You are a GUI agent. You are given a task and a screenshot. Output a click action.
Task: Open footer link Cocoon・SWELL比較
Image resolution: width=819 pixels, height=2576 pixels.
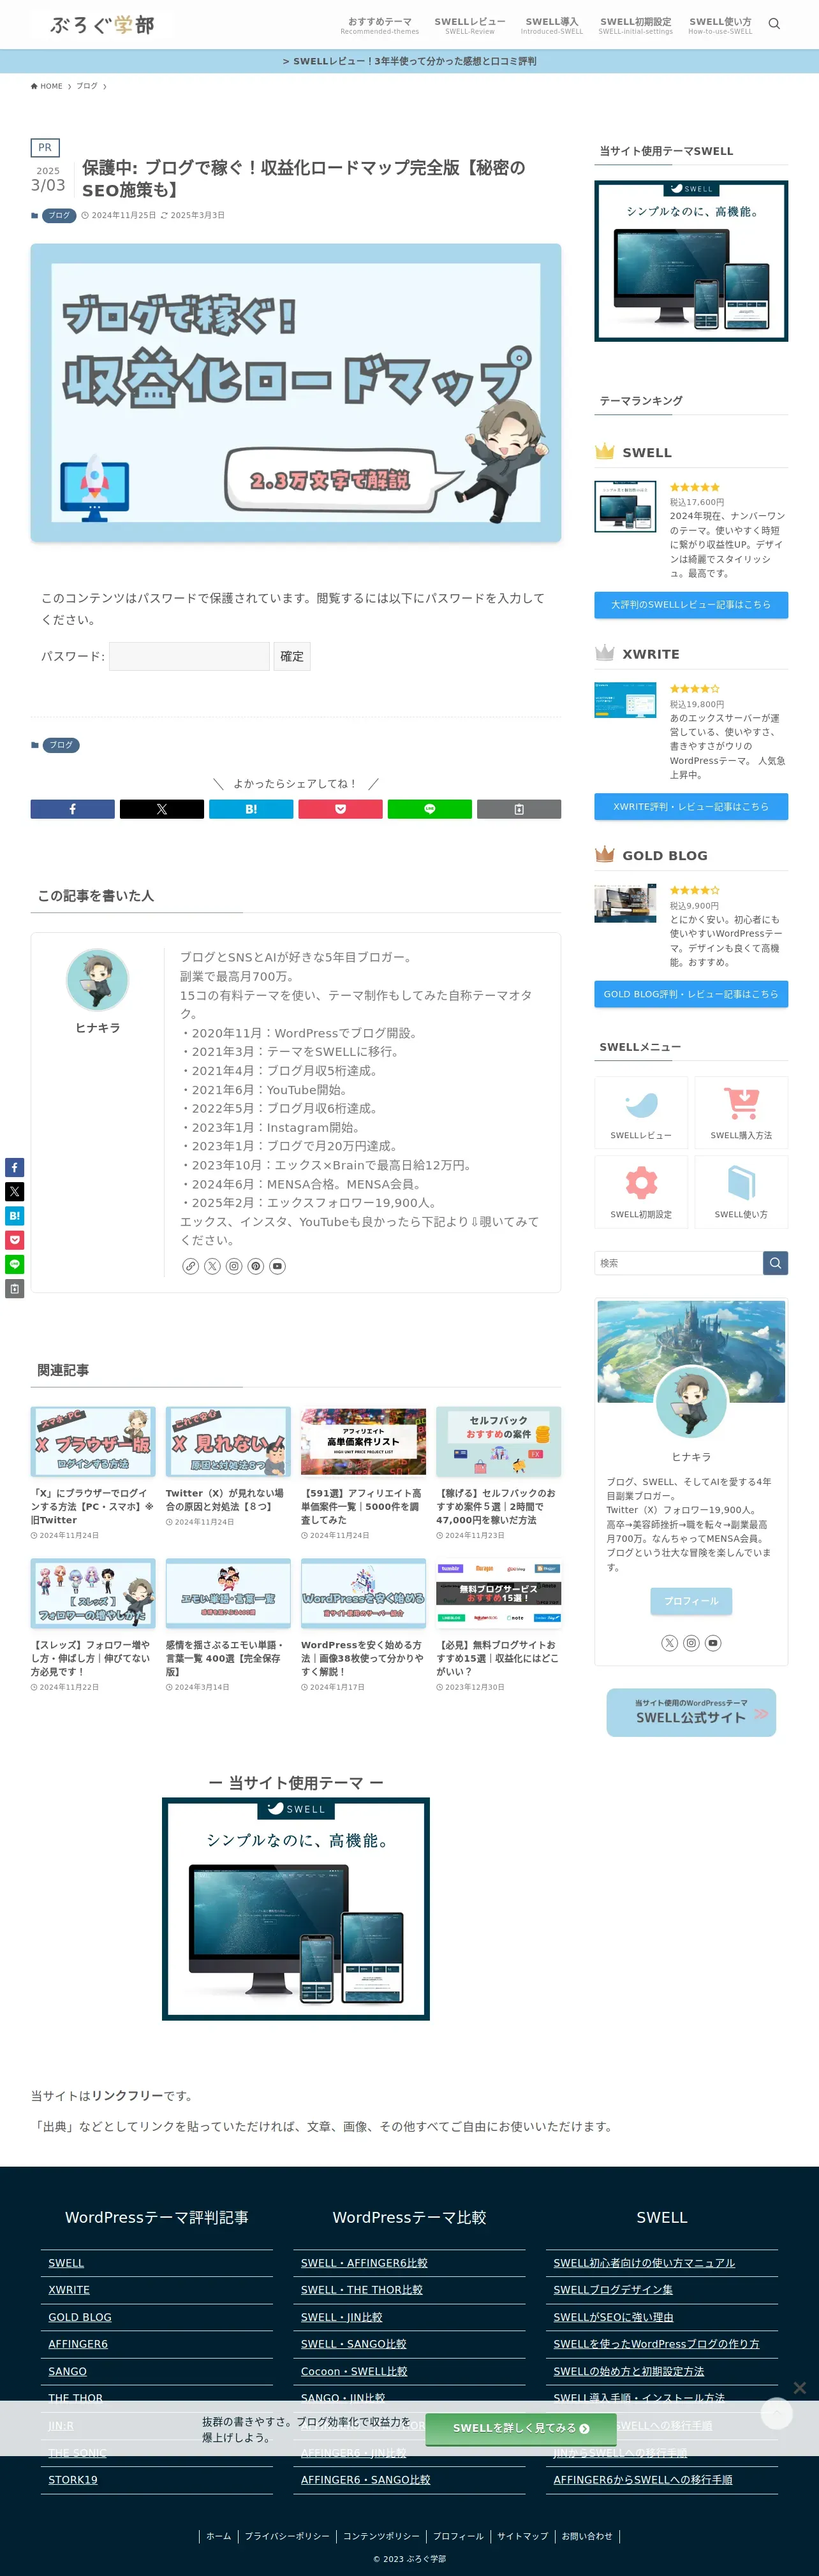354,2371
